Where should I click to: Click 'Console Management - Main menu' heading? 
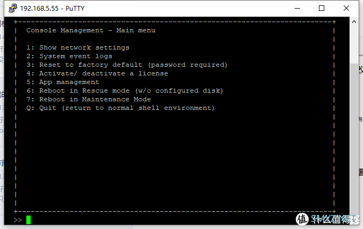pos(91,30)
